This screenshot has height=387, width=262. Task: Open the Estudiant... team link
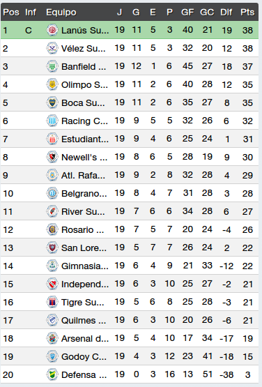(x=85, y=139)
